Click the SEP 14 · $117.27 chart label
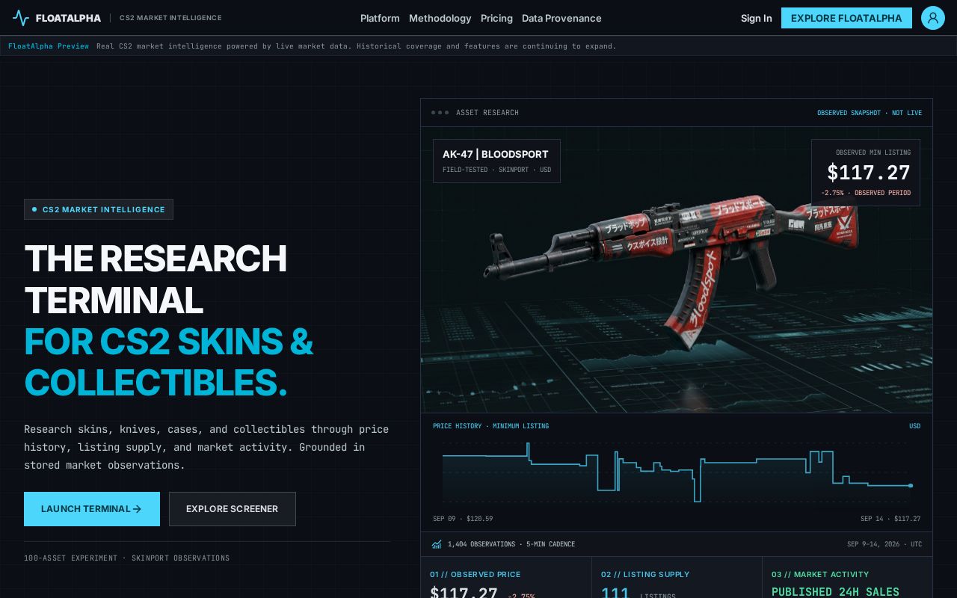Image resolution: width=957 pixels, height=598 pixels. (890, 519)
